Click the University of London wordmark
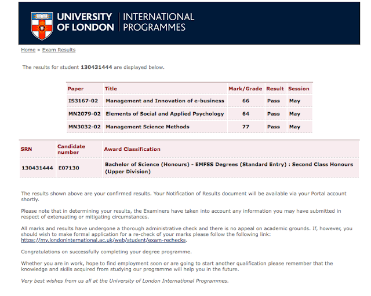Viewport: 371px width, 296px height. click(85, 22)
